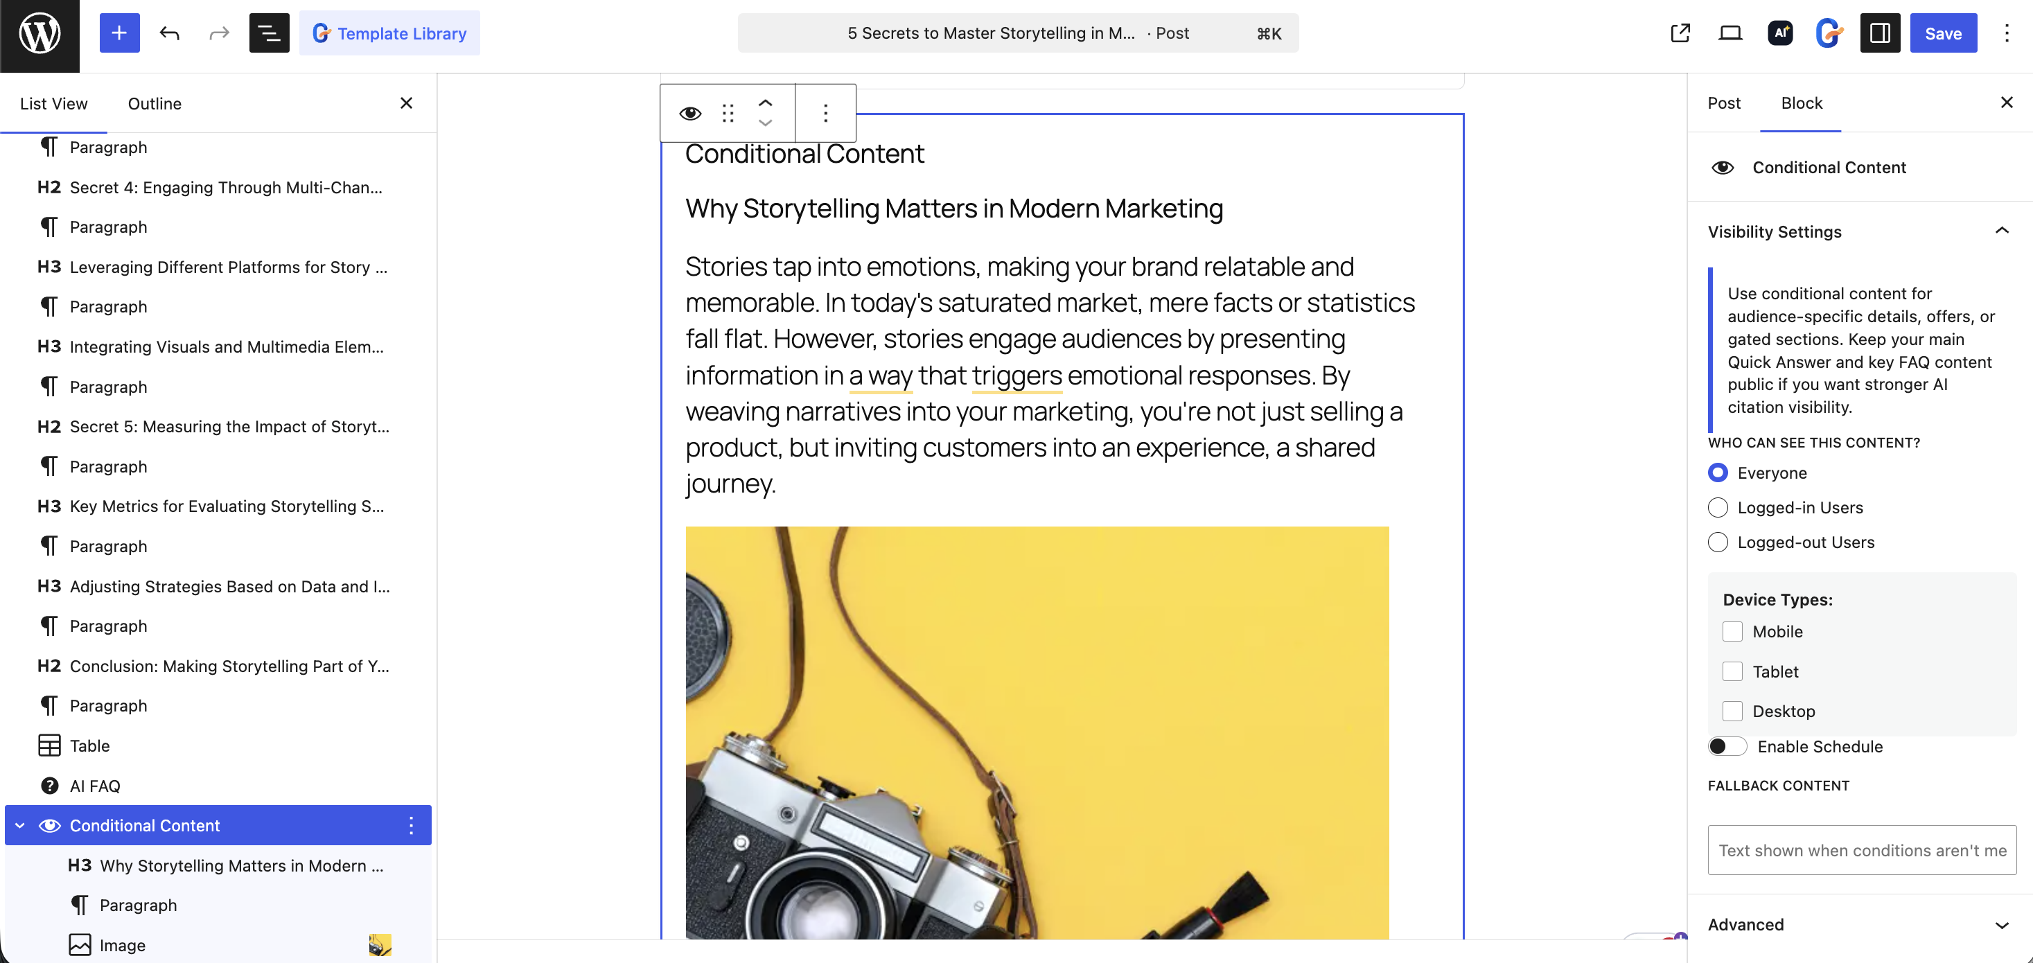The width and height of the screenshot is (2033, 963).
Task: Collapse the Conditional Content tree item
Action: [19, 826]
